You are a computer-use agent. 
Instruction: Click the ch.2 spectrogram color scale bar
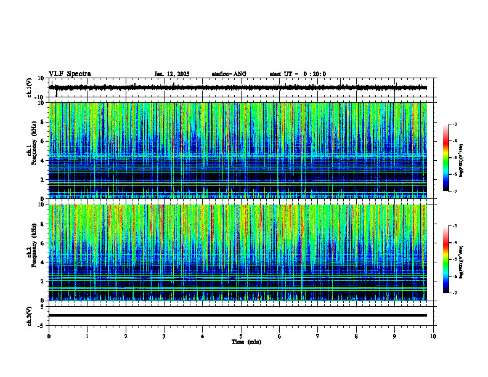click(x=445, y=259)
